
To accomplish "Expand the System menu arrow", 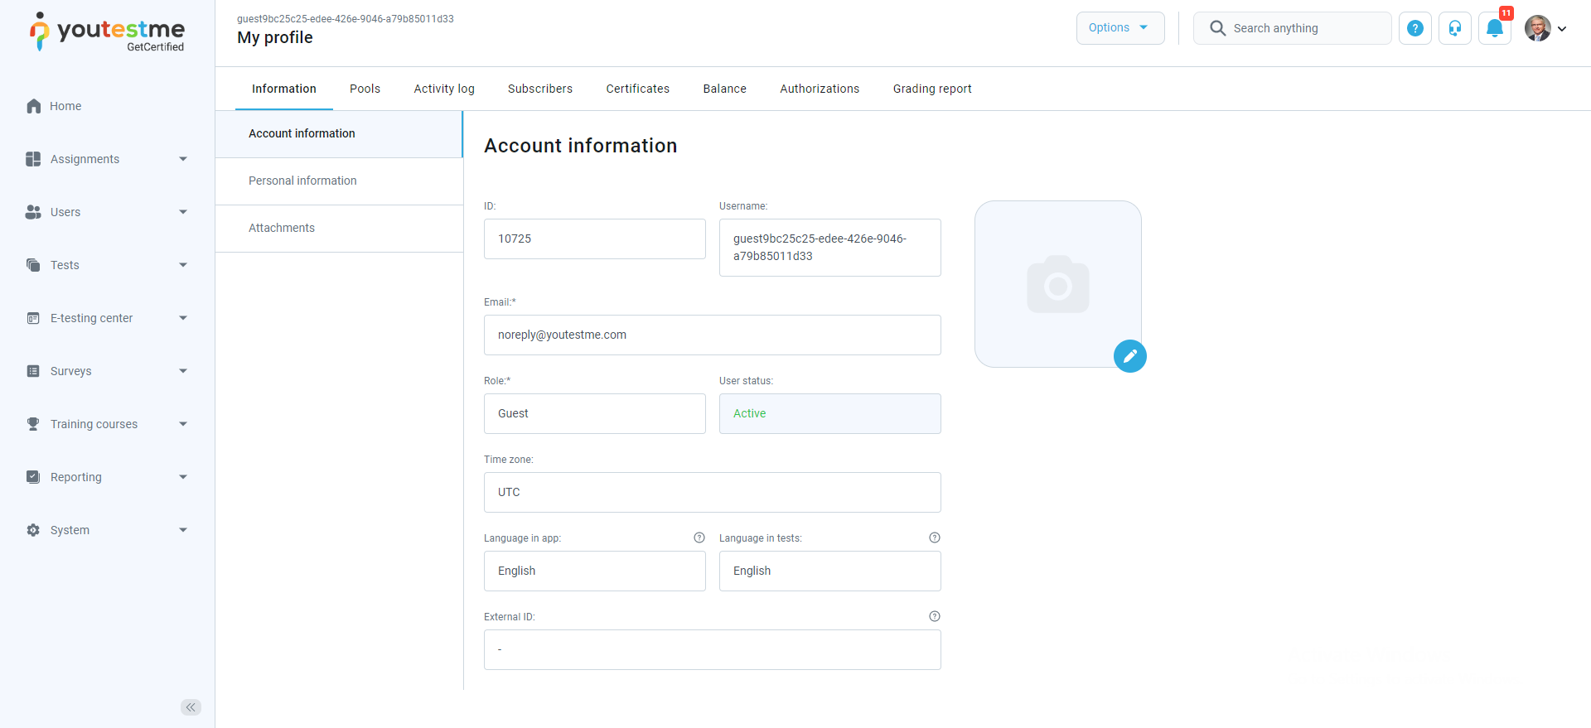I will (x=183, y=530).
